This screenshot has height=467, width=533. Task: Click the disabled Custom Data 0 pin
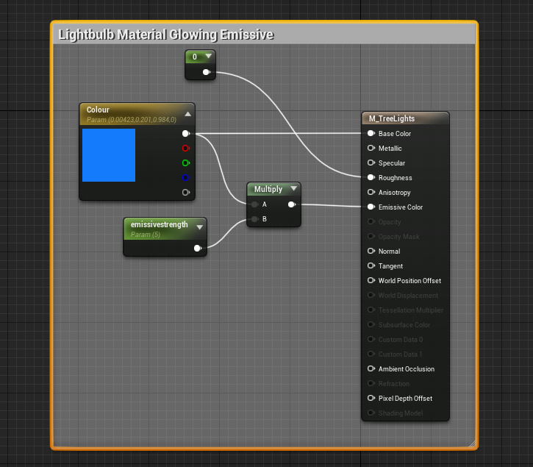point(371,339)
